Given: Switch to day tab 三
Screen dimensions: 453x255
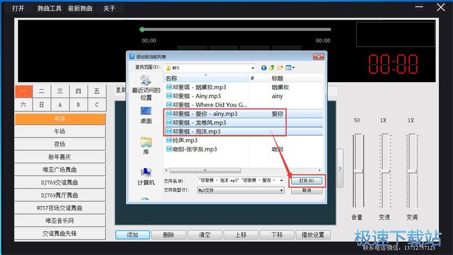Looking at the screenshot, I should point(60,91).
